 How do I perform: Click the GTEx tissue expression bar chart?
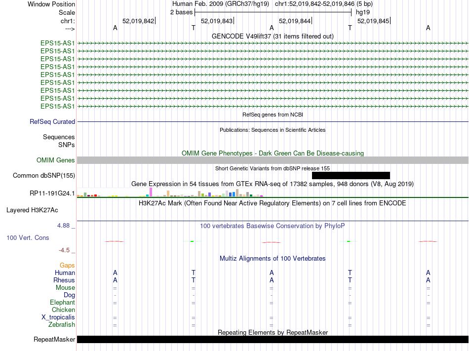[x=170, y=192]
